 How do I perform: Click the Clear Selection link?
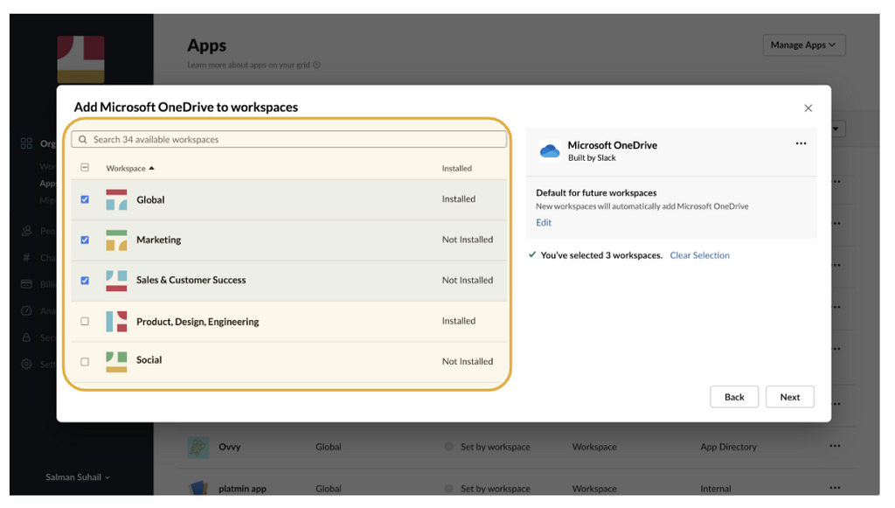pos(699,255)
